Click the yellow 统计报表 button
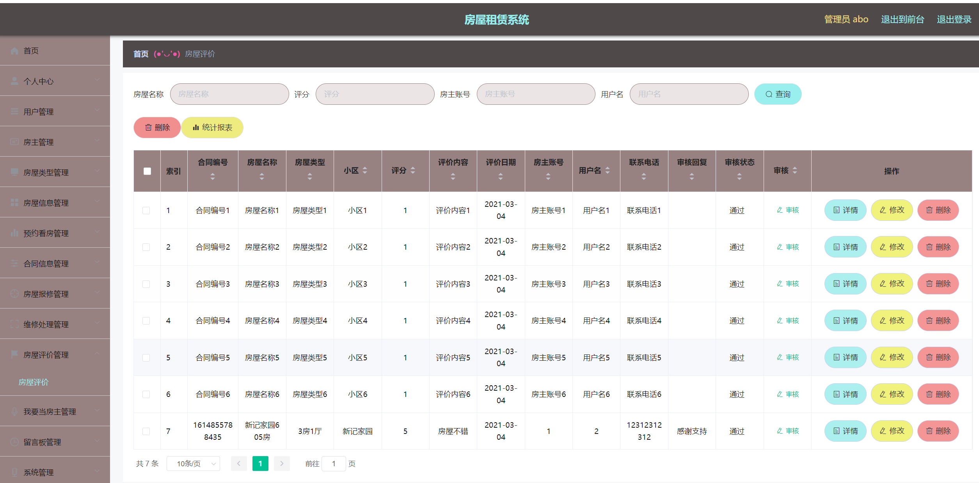This screenshot has height=483, width=979. [212, 128]
